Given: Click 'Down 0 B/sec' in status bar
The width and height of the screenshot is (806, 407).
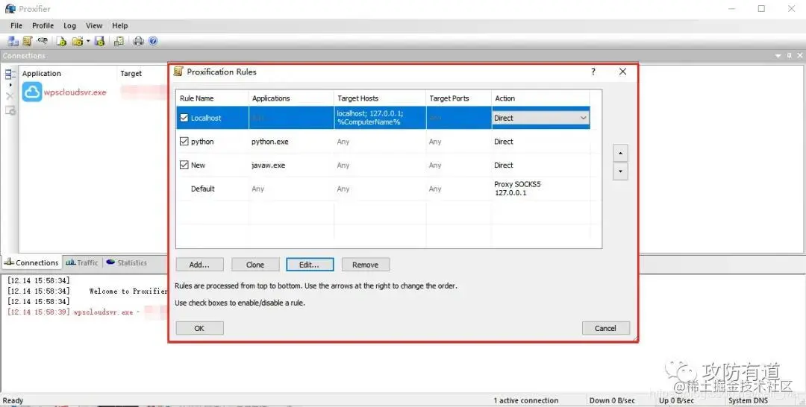Looking at the screenshot, I should [612, 401].
